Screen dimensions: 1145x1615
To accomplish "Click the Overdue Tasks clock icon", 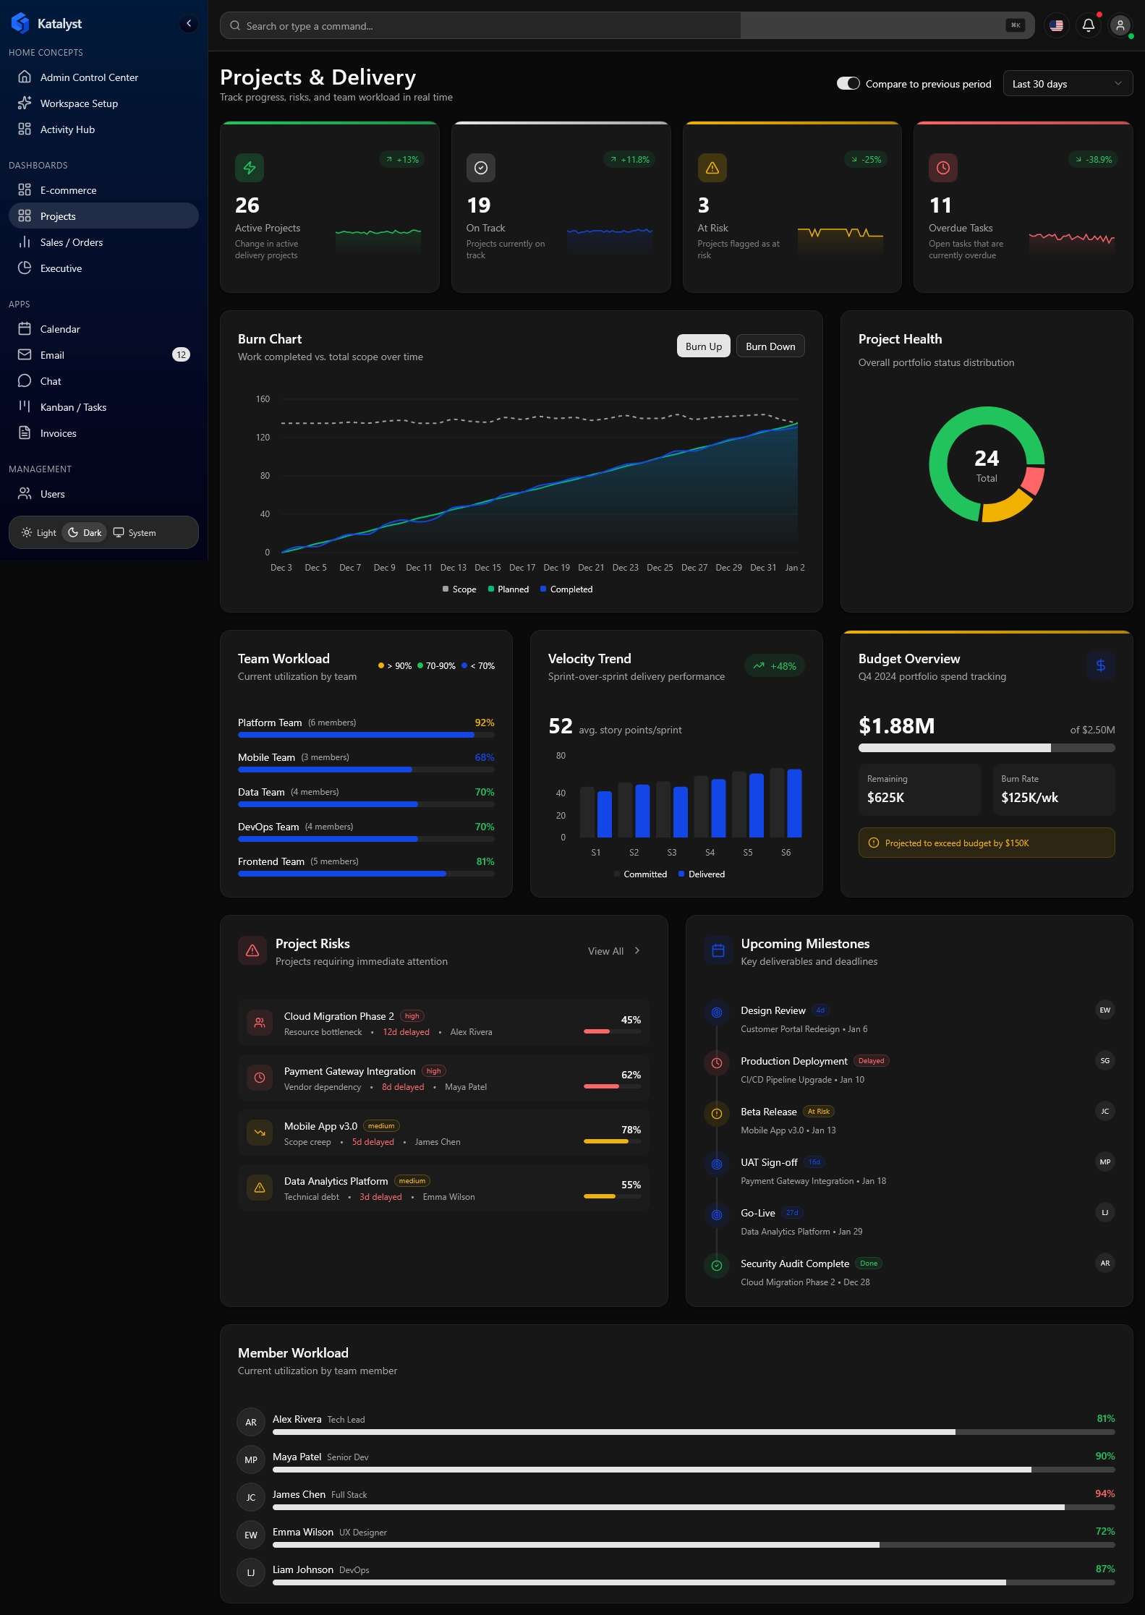I will pyautogui.click(x=942, y=168).
